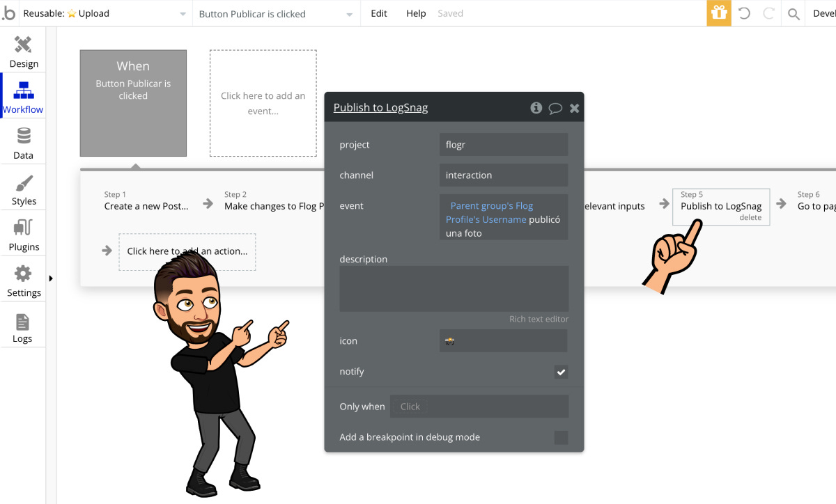Select Step 6 Go to page
The width and height of the screenshot is (836, 504).
[815, 200]
